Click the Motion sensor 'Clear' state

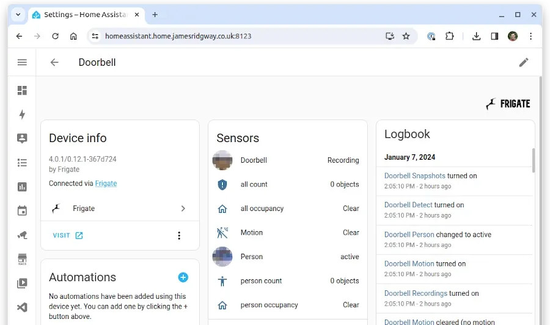pos(351,233)
